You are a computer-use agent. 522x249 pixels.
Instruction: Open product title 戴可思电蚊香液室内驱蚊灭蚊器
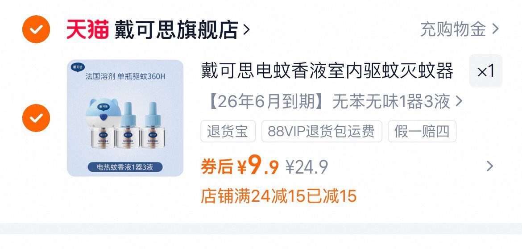[327, 71]
